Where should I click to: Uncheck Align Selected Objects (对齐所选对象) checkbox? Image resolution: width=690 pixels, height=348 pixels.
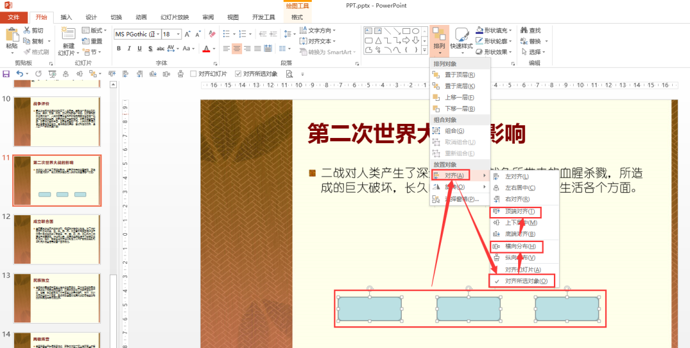(238, 74)
